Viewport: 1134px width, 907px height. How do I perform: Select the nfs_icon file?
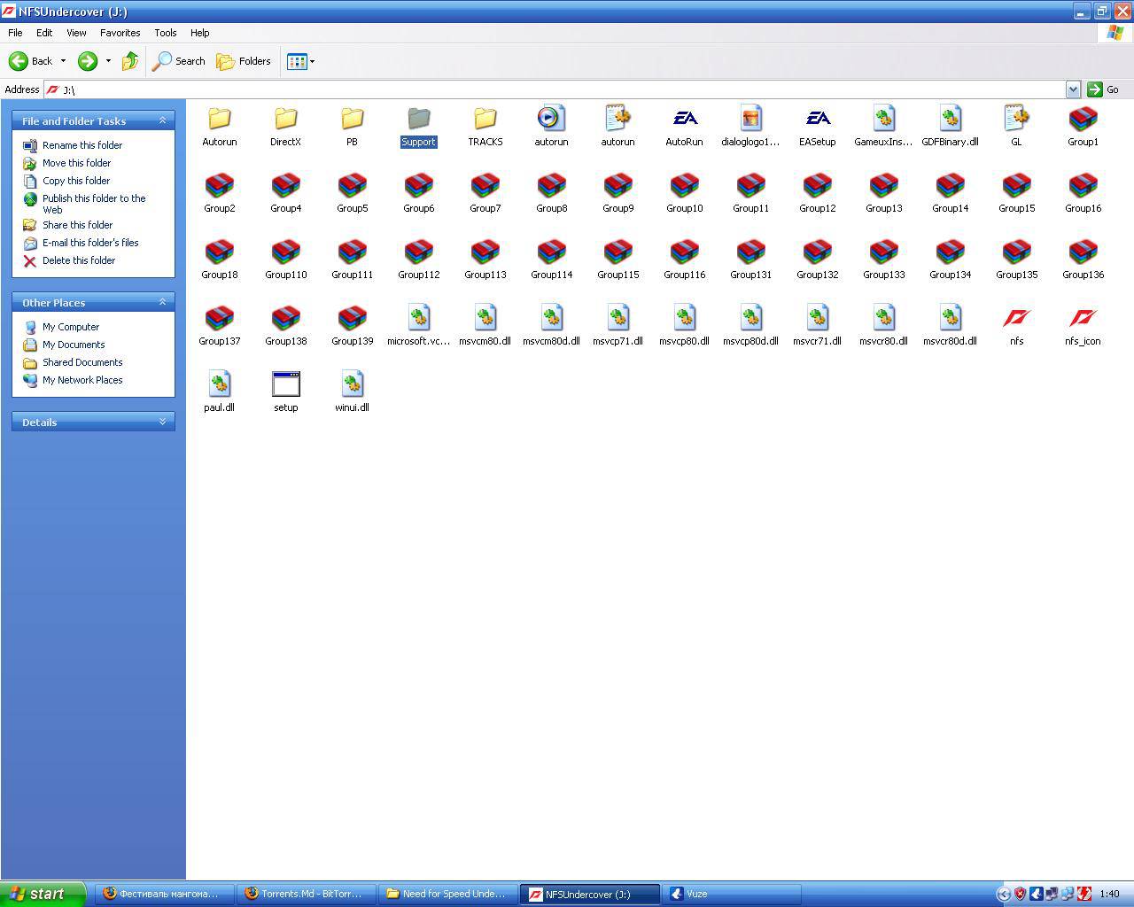[x=1083, y=326]
